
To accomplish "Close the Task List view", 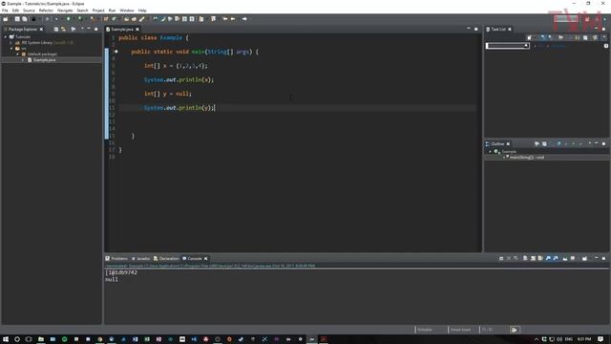I will point(510,30).
